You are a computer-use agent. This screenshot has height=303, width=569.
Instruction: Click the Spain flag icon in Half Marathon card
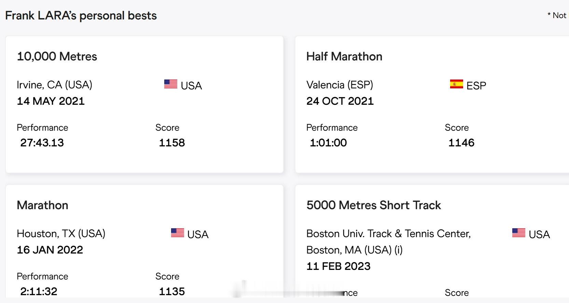pyautogui.click(x=456, y=84)
